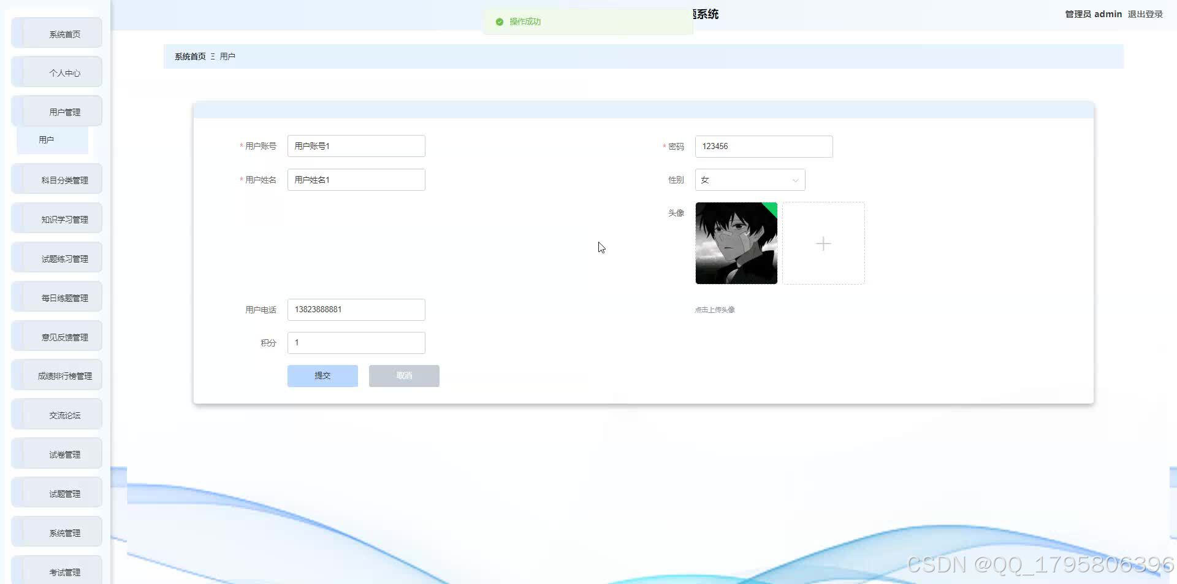Click 用户 breadcrumb item
1177x584 pixels.
coord(227,56)
